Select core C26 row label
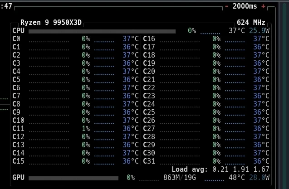The image size is (289, 189). 149,120
